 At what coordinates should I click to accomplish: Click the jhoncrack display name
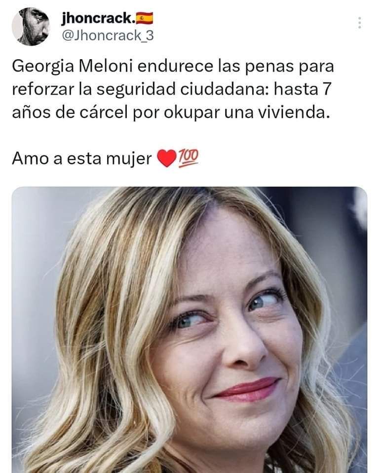[98, 19]
